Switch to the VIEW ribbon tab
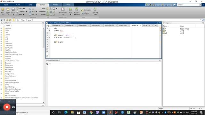Image resolution: width=205 pixels, height=115 pixels. tap(68, 5)
